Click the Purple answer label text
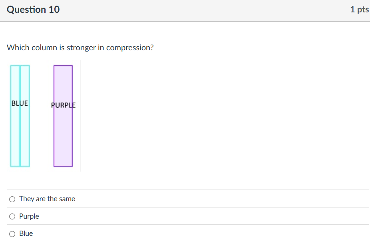 (x=30, y=216)
